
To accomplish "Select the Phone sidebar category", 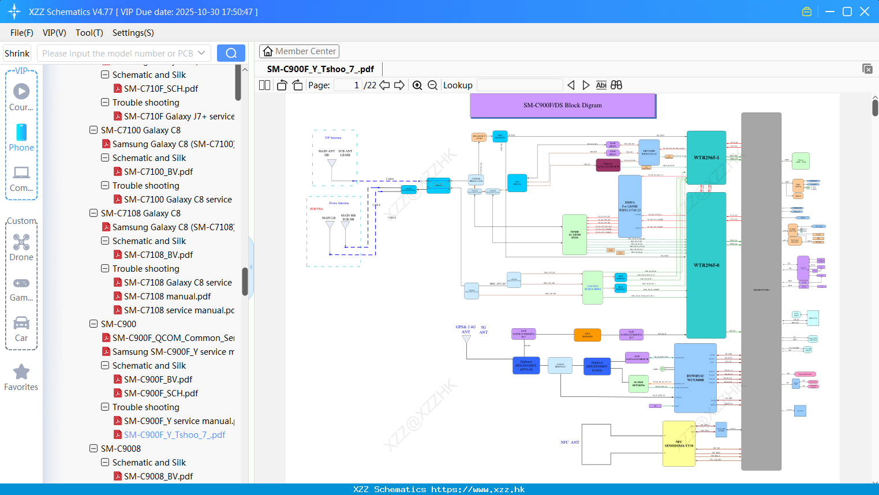I will [x=21, y=137].
